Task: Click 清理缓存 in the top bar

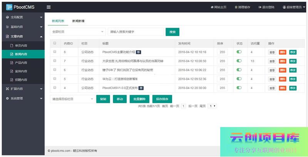Action: (x=243, y=7)
